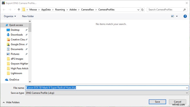Select AppData in the address path
Screen dimensions: 190x107
(x=46, y=10)
